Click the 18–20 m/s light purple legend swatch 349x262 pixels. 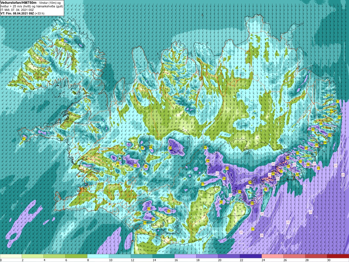coord(207,256)
